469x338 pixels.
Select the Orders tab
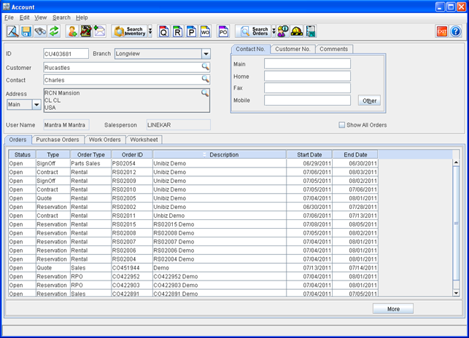(18, 140)
